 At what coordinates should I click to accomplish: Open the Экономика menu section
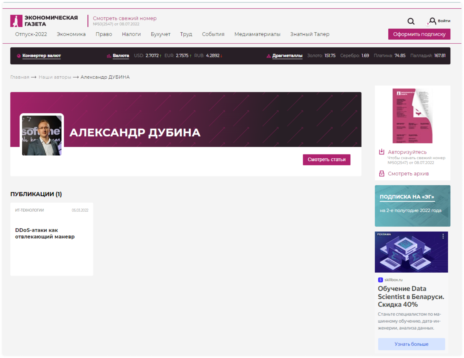click(71, 34)
